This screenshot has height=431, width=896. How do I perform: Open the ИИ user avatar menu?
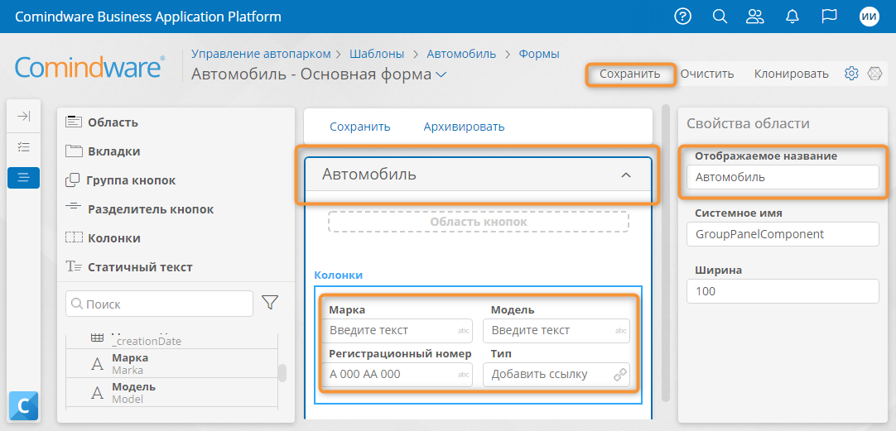(x=870, y=17)
